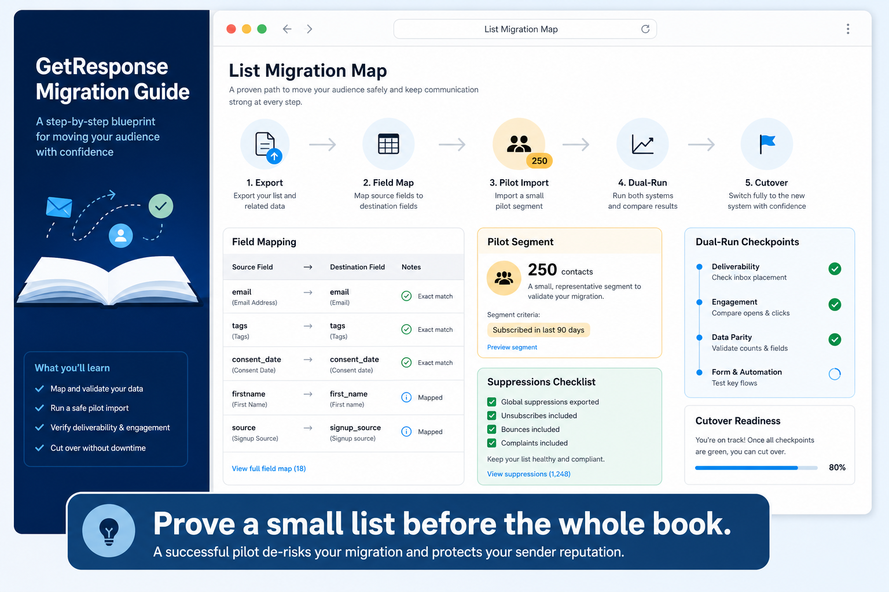Open the 2. Field Map step label
Image resolution: width=889 pixels, height=592 pixels.
pos(388,183)
